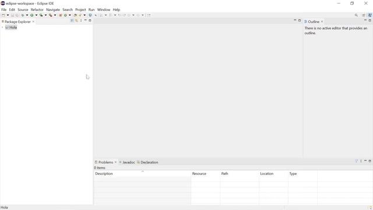The width and height of the screenshot is (373, 210).
Task: Minimize the Problems view
Action: tap(365, 161)
